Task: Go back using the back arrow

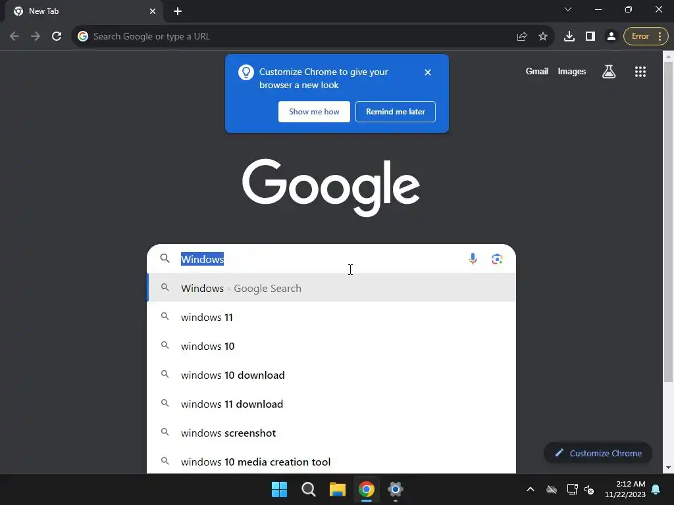Action: point(14,37)
